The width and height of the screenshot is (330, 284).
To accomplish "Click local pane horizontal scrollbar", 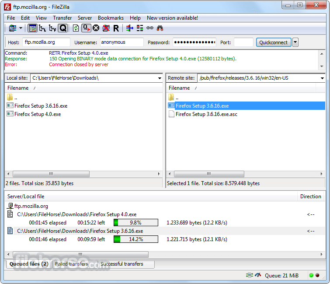I will pyautogui.click(x=51, y=174).
